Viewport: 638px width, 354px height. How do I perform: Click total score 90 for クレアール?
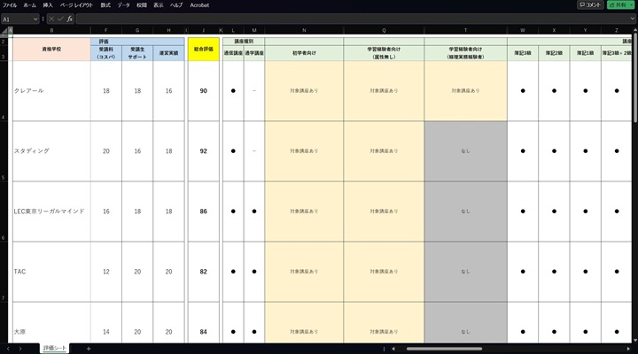point(204,90)
